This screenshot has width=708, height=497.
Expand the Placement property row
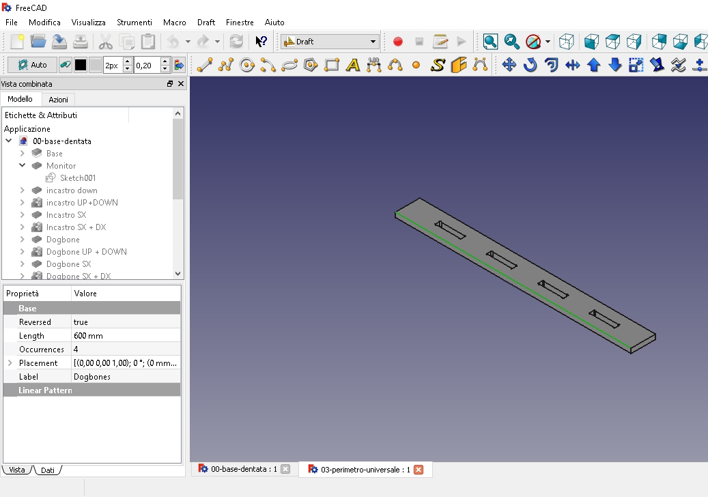pos(10,363)
